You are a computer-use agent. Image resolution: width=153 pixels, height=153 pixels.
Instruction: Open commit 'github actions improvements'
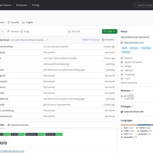pos(57,105)
